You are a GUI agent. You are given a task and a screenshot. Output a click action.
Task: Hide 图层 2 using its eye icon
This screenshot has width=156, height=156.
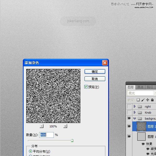129,127
